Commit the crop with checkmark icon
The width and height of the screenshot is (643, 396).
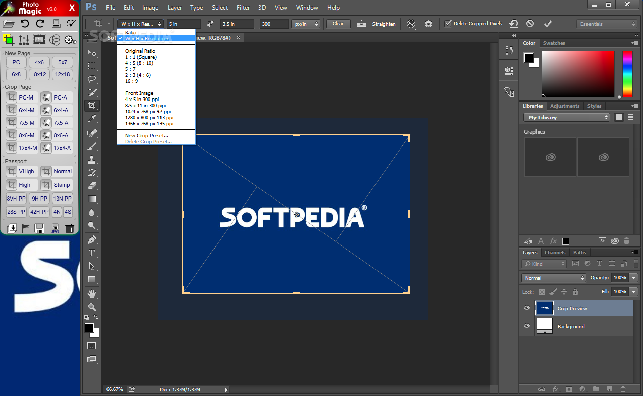[x=548, y=24]
